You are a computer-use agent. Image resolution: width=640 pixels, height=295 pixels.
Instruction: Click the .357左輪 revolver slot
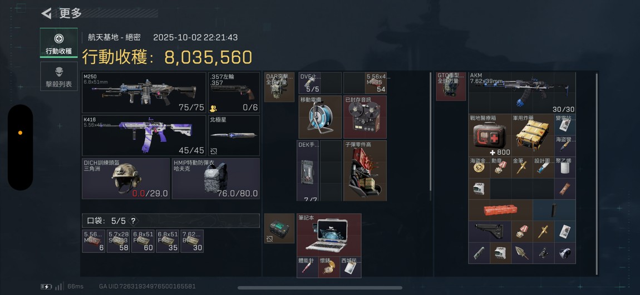tap(234, 92)
